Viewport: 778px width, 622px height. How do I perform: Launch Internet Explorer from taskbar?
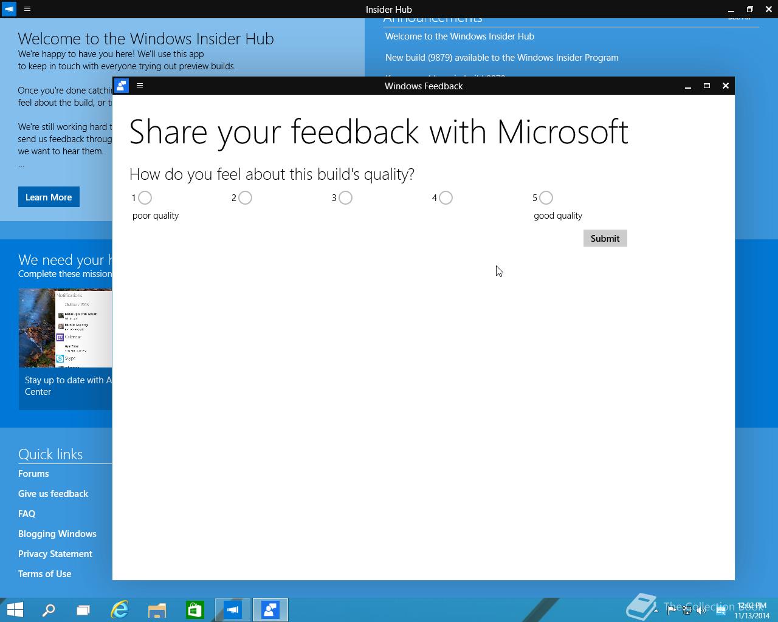pyautogui.click(x=120, y=610)
